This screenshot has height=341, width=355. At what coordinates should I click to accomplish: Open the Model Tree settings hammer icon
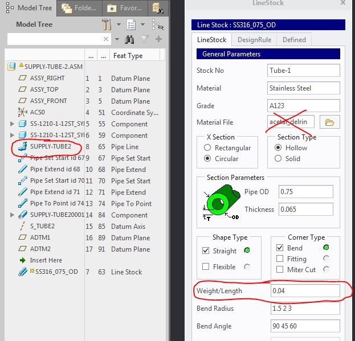coord(107,24)
